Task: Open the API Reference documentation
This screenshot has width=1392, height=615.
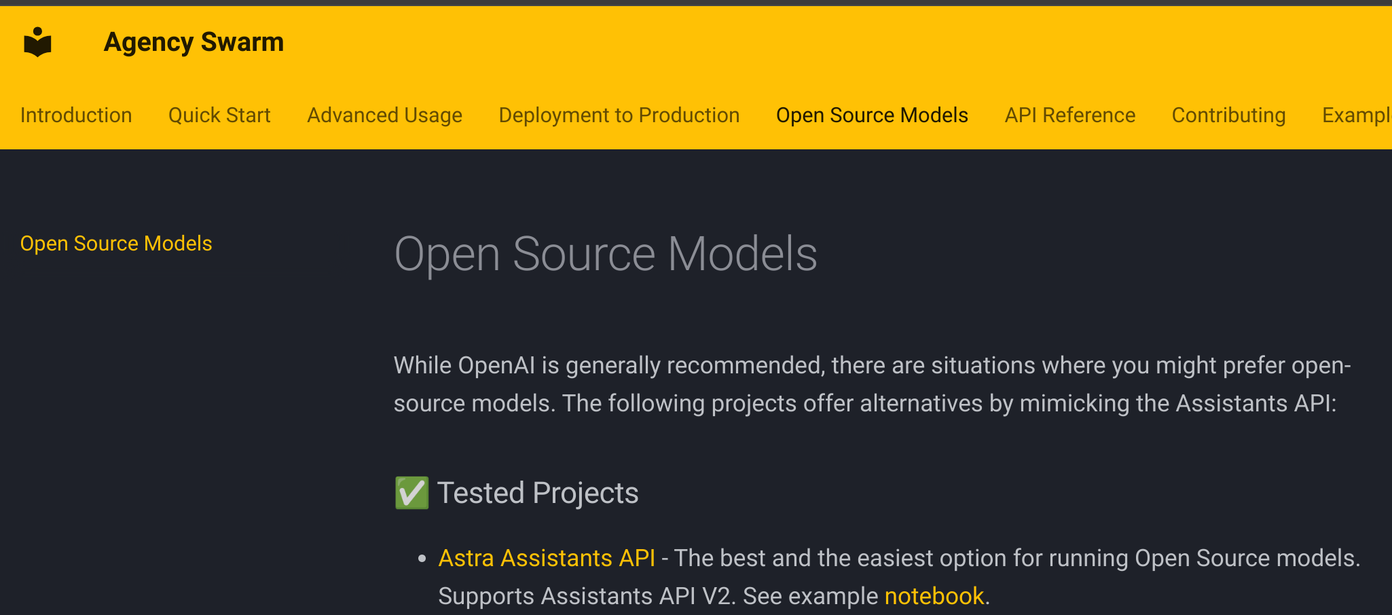Action: click(x=1069, y=115)
